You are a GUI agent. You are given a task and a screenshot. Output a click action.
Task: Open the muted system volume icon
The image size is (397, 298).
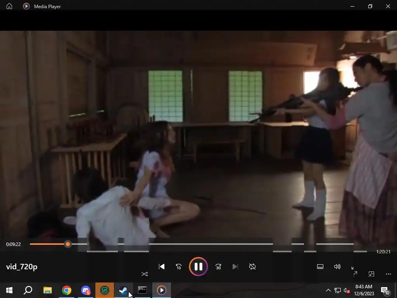(x=347, y=290)
